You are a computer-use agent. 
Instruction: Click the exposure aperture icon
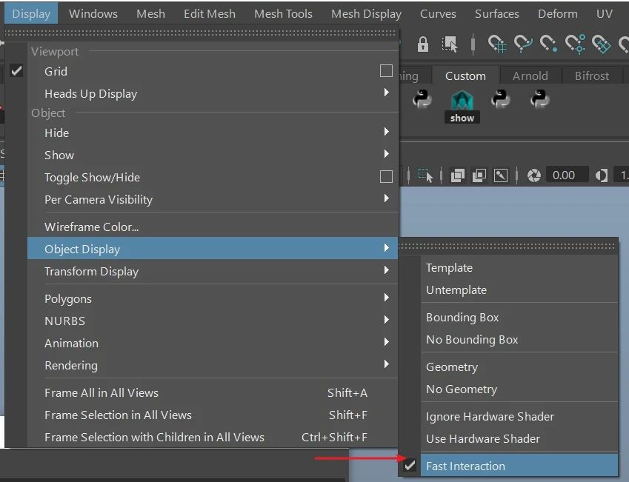click(534, 175)
